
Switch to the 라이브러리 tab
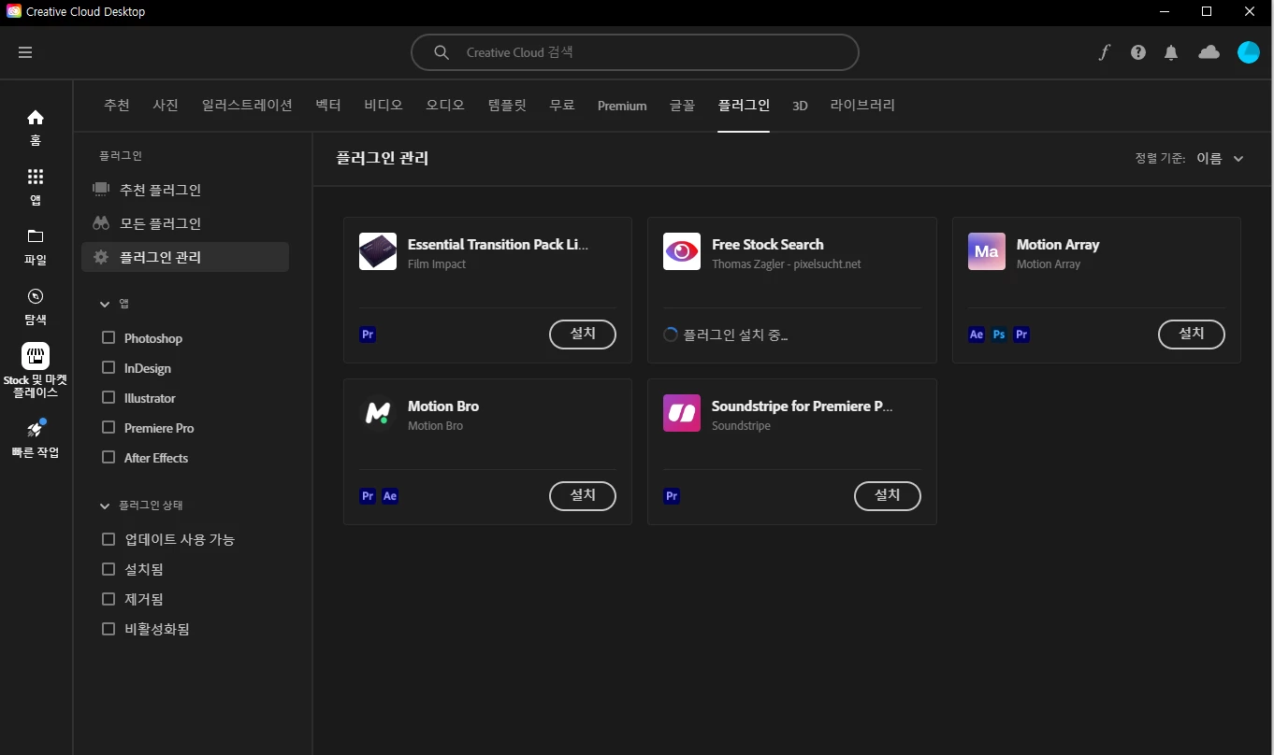click(862, 106)
